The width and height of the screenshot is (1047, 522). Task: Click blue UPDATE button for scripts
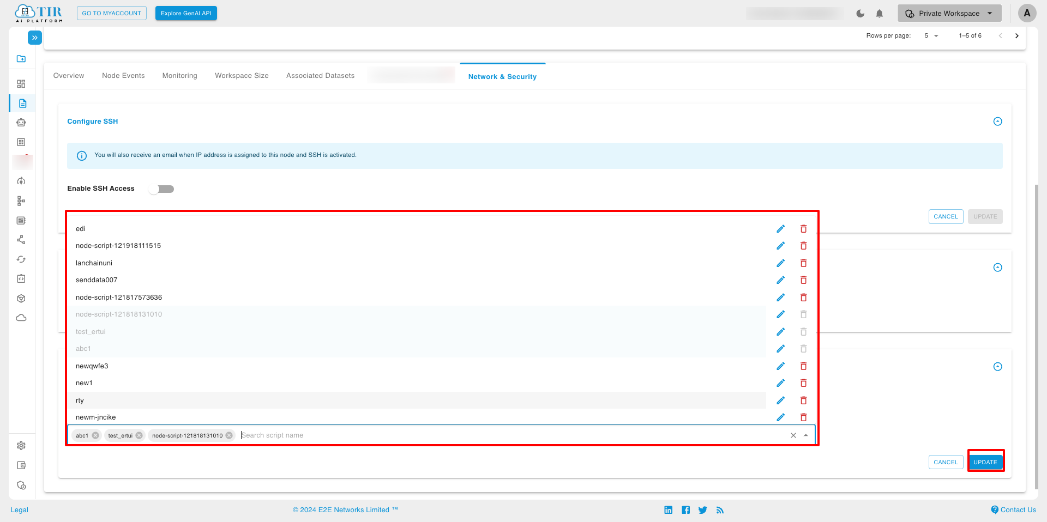click(x=985, y=462)
